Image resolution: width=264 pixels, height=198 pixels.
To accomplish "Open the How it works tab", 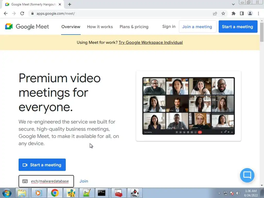I will 100,27.
